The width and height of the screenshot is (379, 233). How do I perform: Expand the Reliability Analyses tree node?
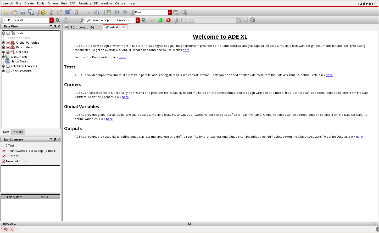tap(4, 66)
